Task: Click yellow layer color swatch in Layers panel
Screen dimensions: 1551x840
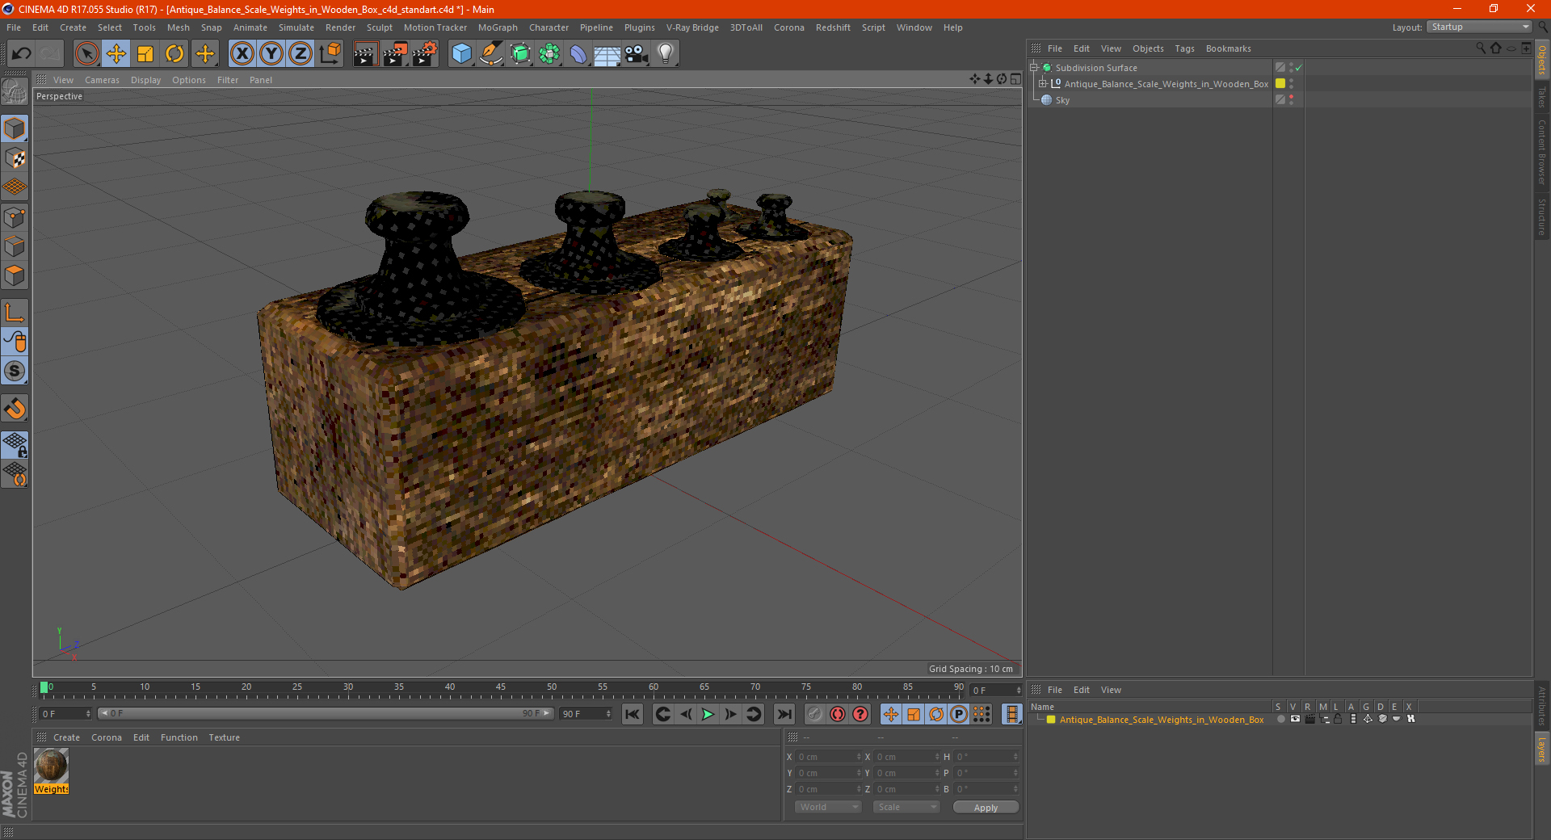Action: tap(1051, 720)
